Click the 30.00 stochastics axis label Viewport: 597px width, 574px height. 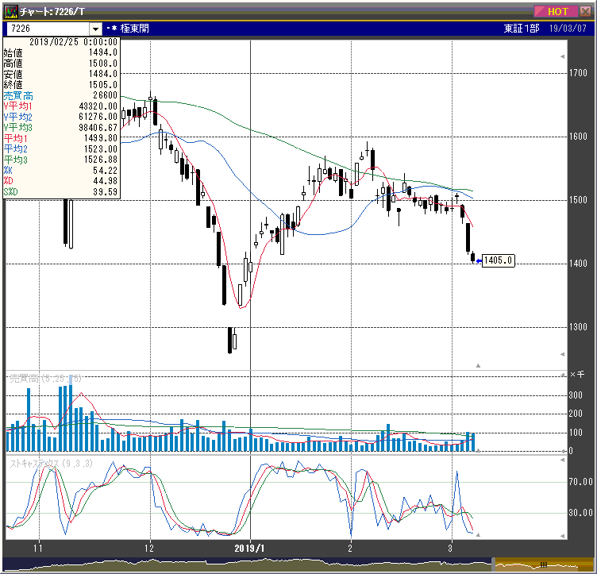580,513
